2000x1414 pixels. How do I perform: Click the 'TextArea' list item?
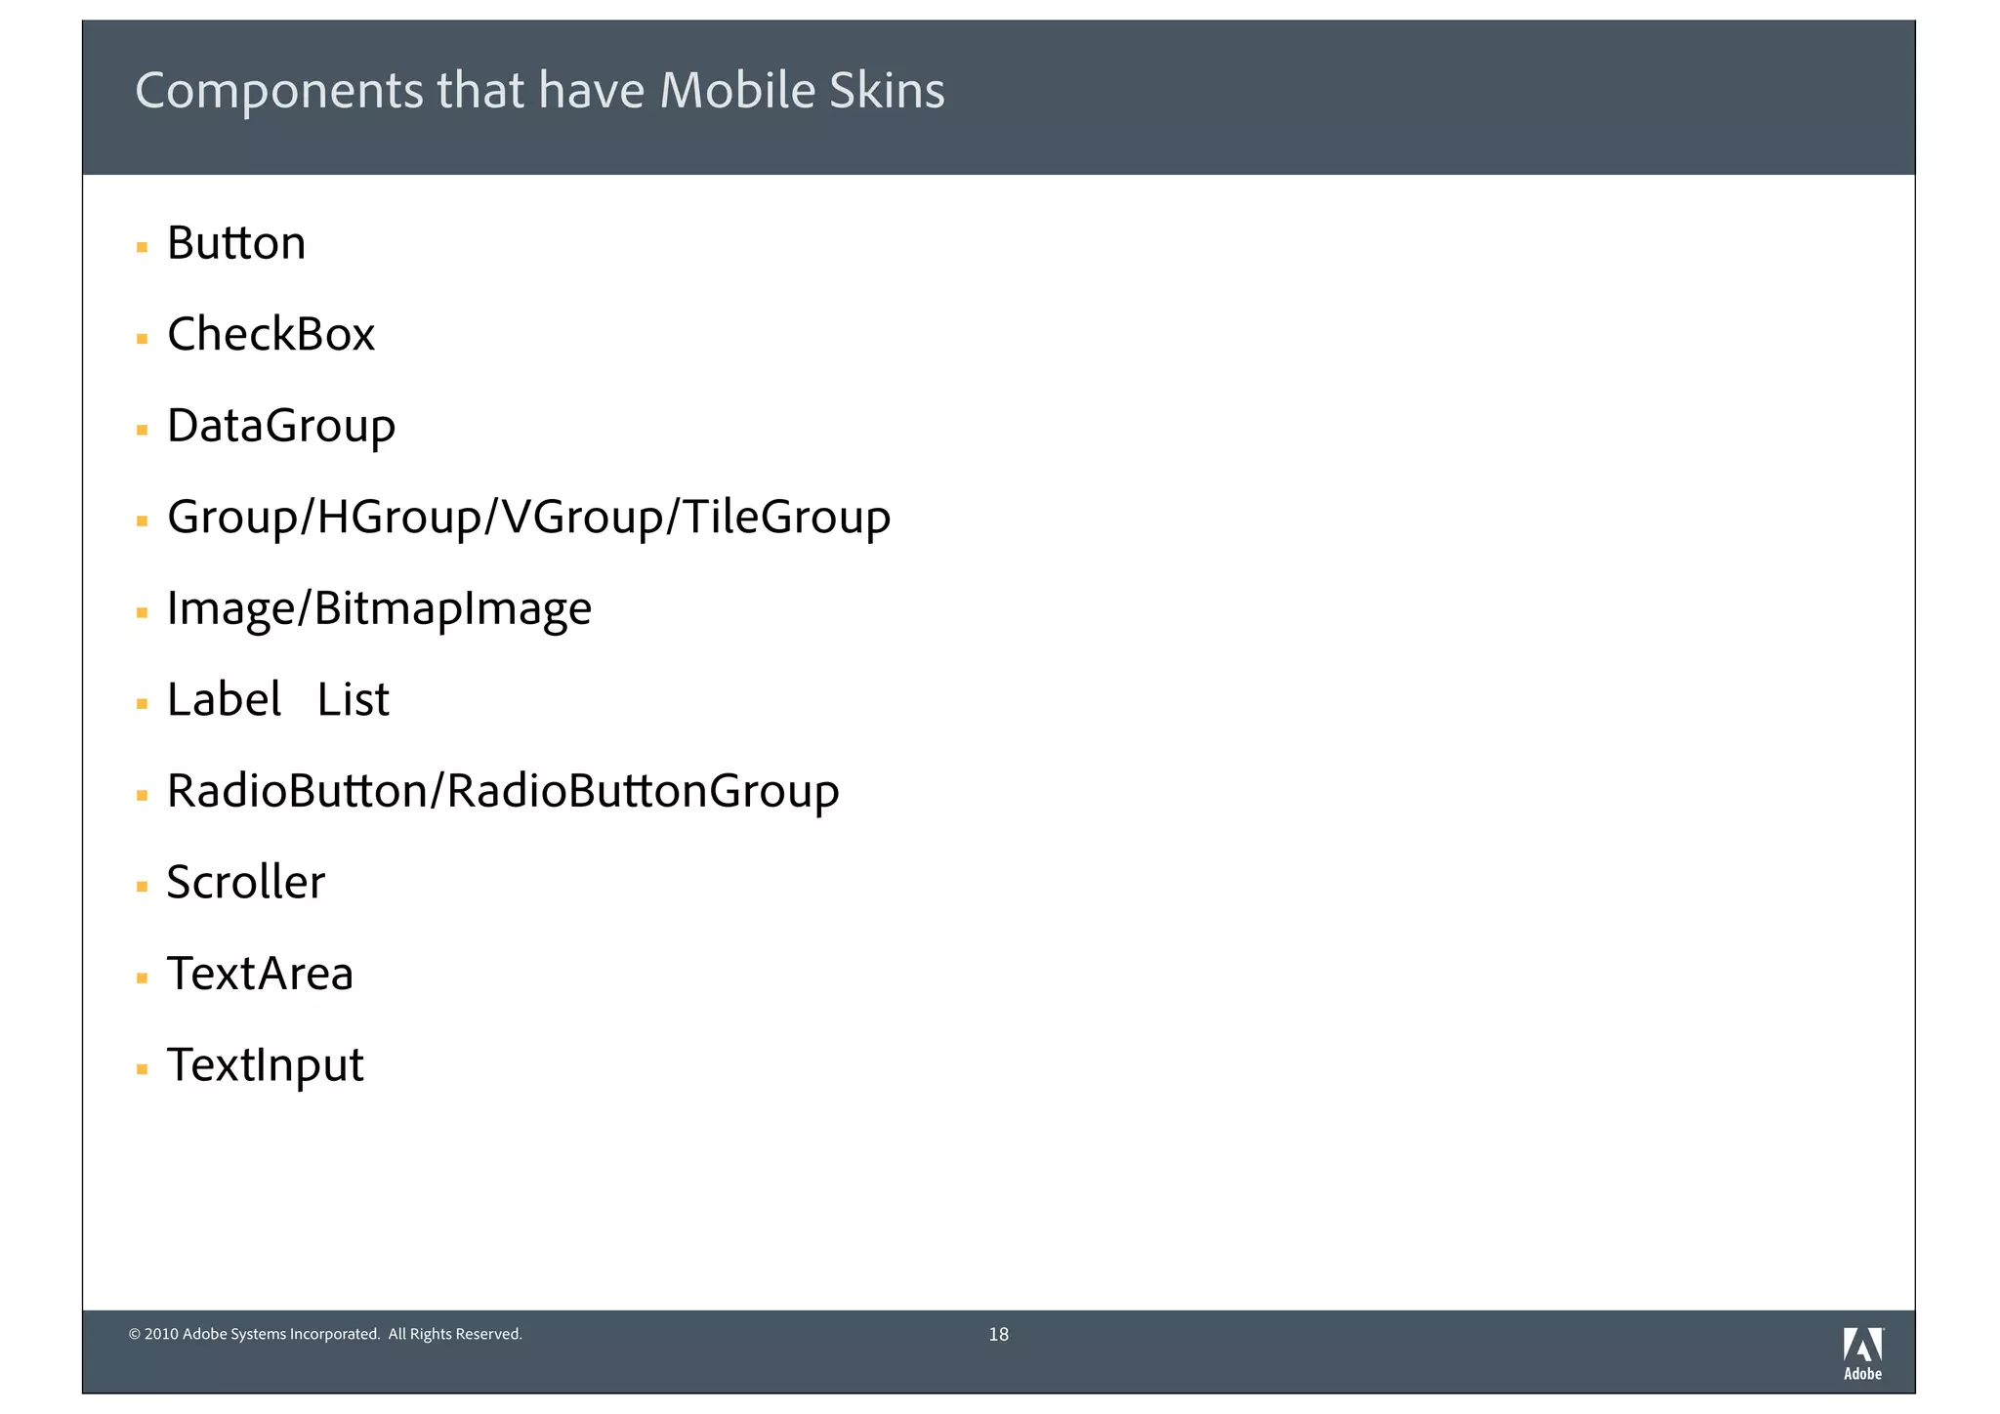tap(260, 974)
